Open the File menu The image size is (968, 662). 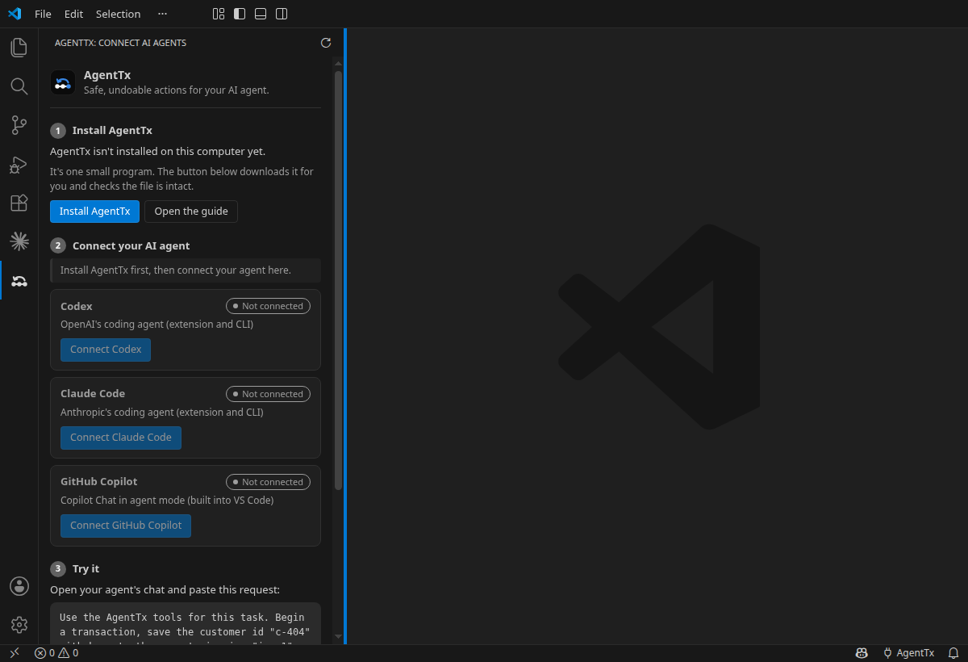pyautogui.click(x=43, y=14)
